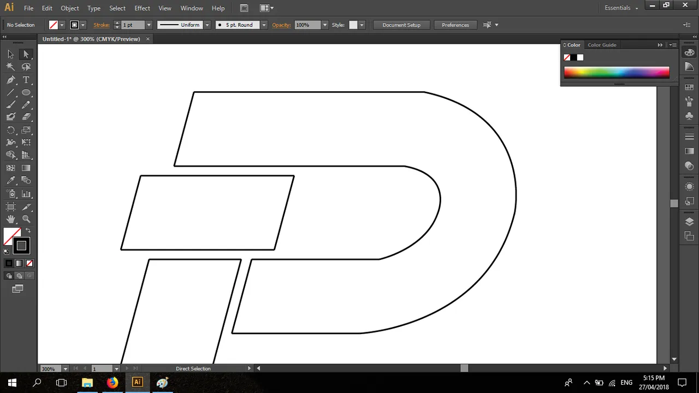This screenshot has width=699, height=393.
Task: Open the stroke color dropdown in control bar
Action: [83, 25]
